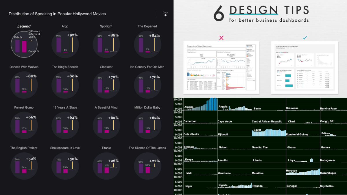Select the Egypt bar chart cell
Screen dimensions: 347x195
pos(269,132)
